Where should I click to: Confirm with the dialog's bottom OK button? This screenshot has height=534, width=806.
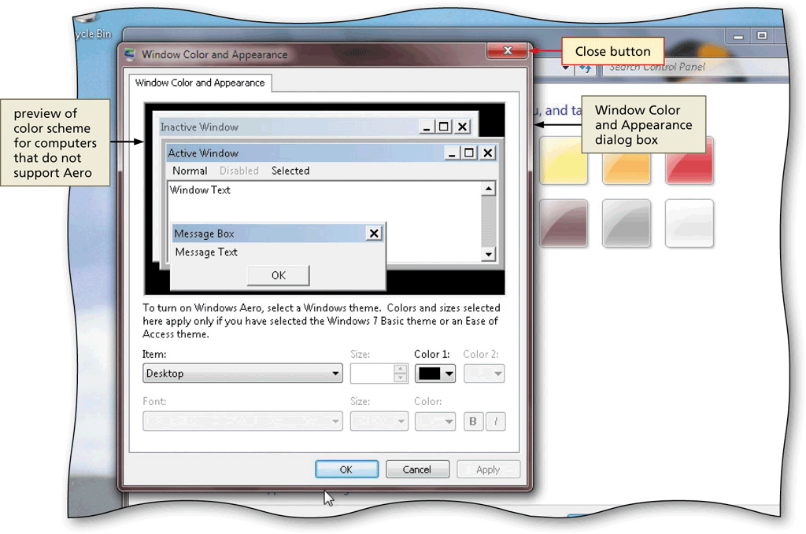346,470
